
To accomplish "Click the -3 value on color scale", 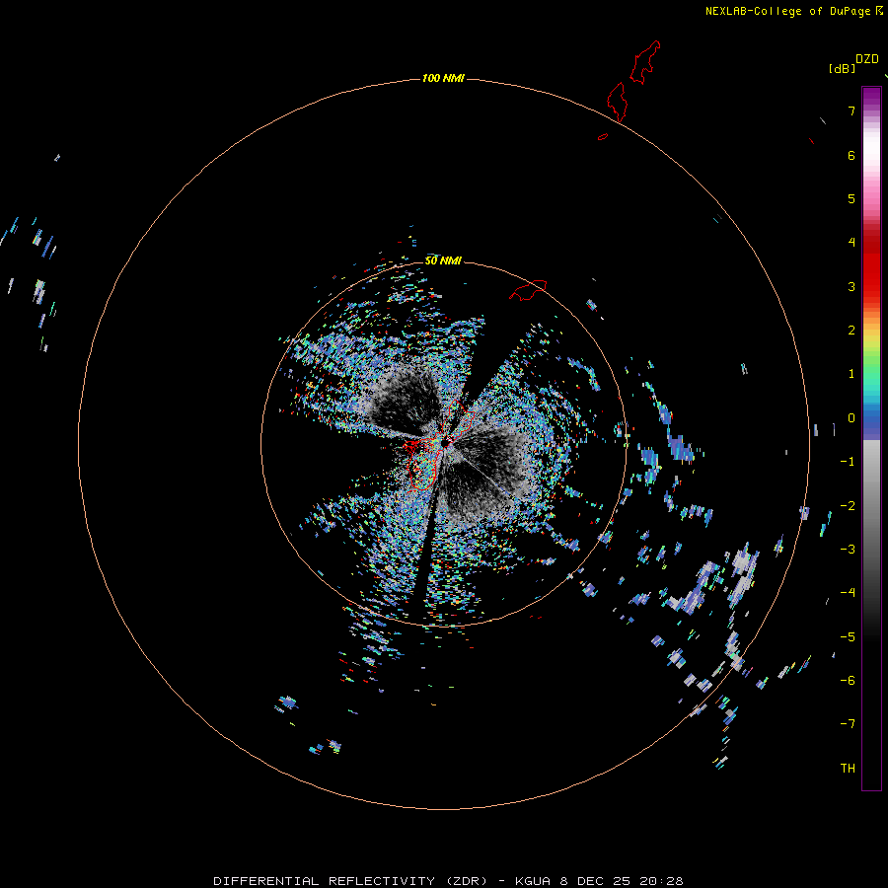I will (848, 550).
